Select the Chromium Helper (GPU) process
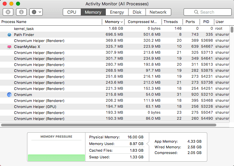234x166 pixels. click(114, 107)
